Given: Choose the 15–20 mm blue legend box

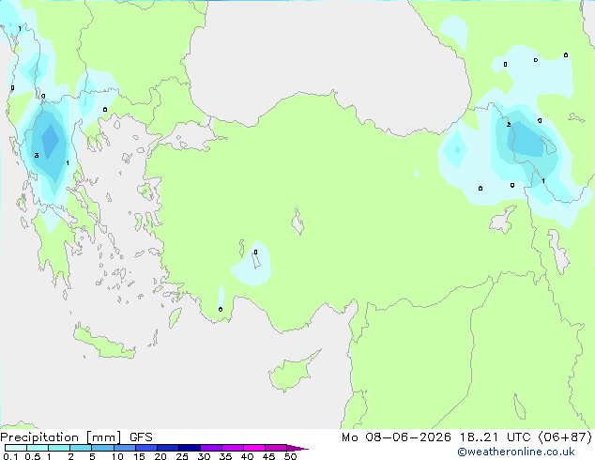Looking at the screenshot, I should (x=146, y=448).
